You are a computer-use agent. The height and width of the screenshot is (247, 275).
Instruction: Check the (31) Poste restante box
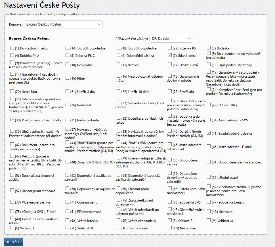[68, 120]
